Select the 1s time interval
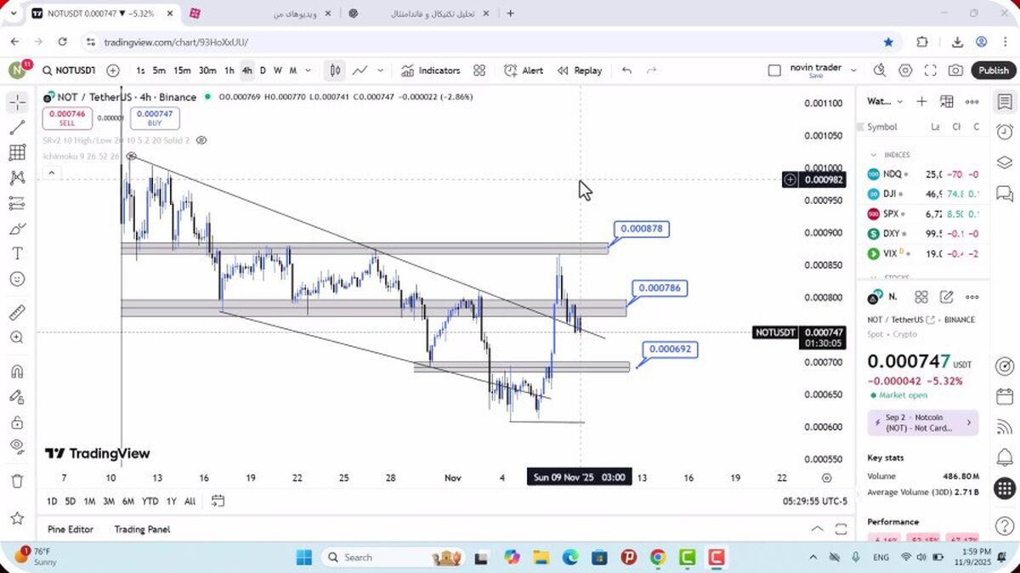 [140, 71]
